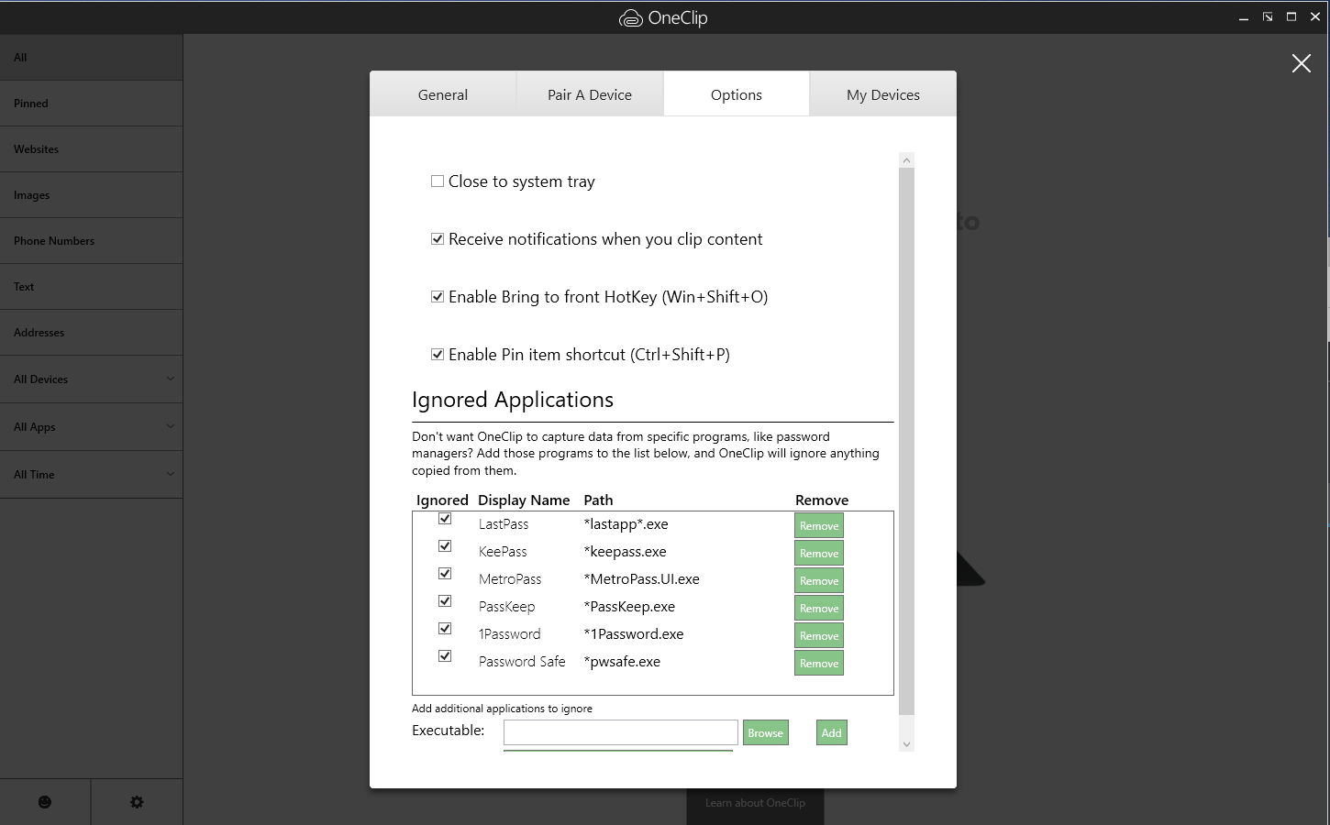Click the OneClip cloud logo
This screenshot has height=825, width=1330.
630,18
